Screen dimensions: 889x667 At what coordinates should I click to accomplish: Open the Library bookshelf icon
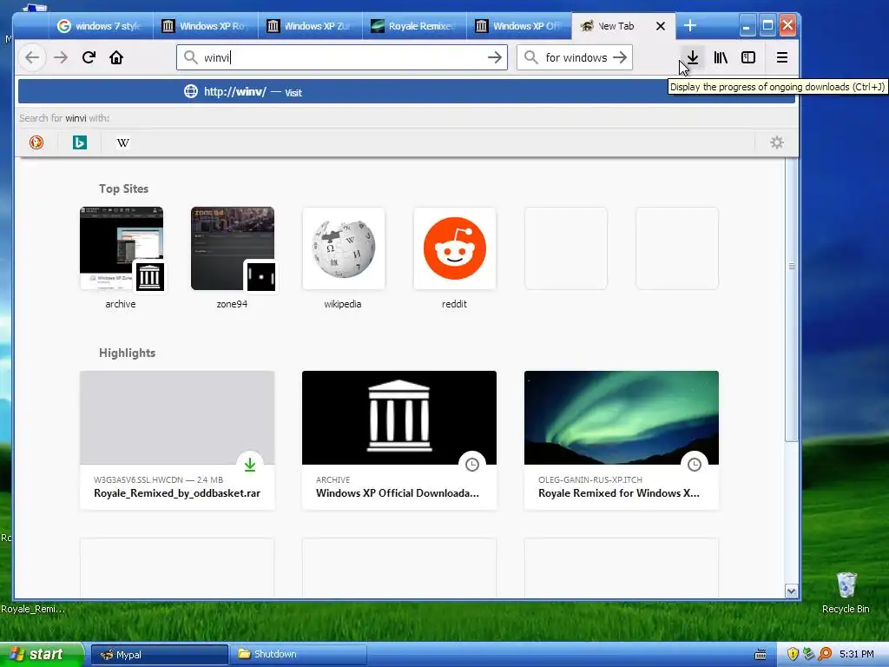[x=720, y=57]
